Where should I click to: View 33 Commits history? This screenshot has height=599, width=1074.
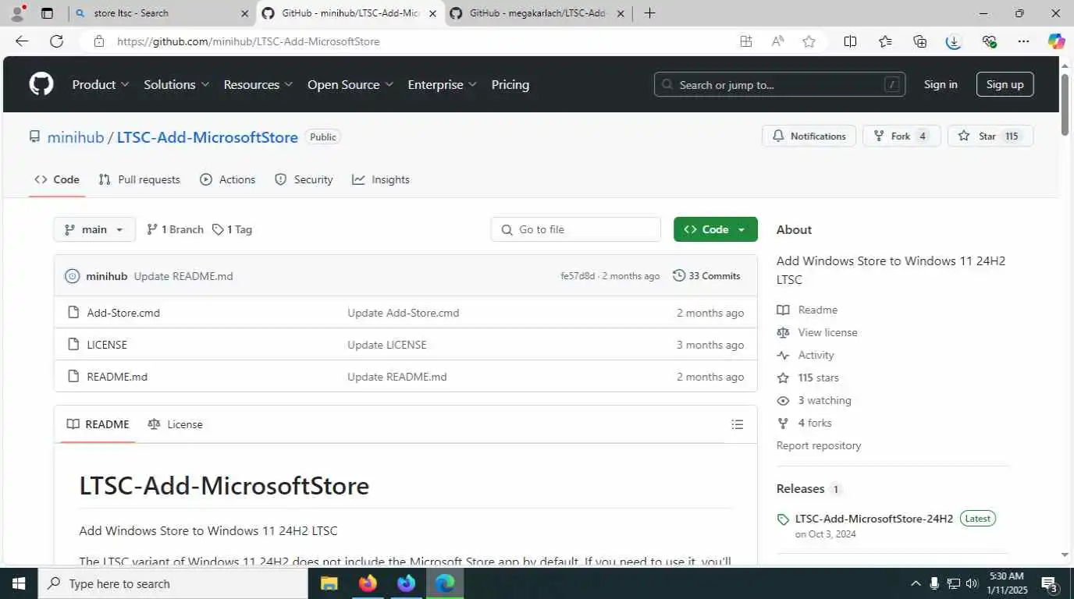(706, 275)
